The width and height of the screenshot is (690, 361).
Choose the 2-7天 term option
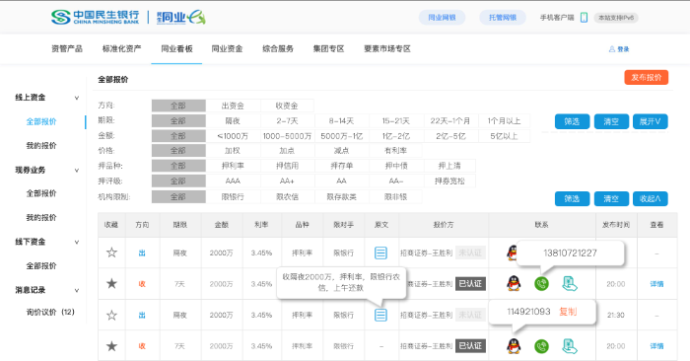pyautogui.click(x=287, y=120)
